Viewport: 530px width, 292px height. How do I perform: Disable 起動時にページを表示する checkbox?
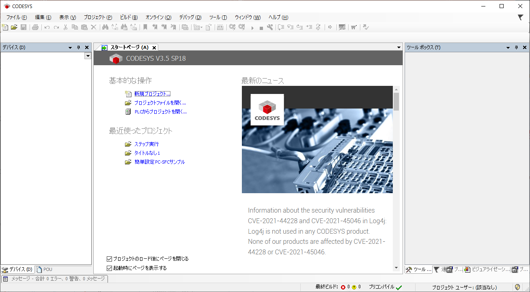tap(109, 268)
